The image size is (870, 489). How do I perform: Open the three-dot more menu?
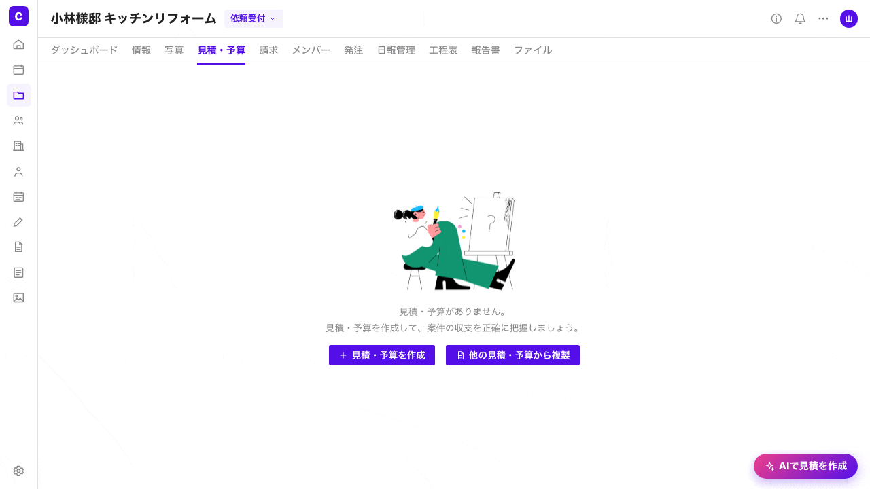(823, 18)
